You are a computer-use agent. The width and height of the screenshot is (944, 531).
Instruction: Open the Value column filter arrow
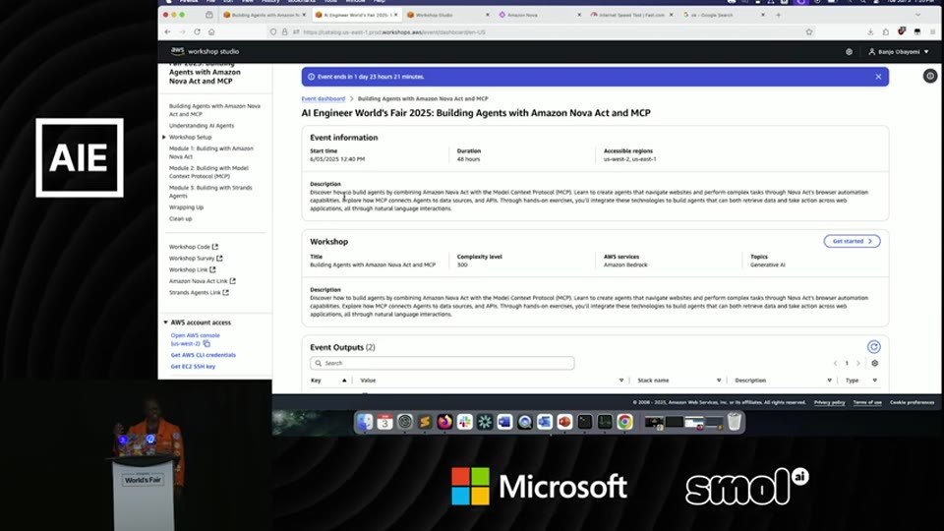click(x=620, y=381)
